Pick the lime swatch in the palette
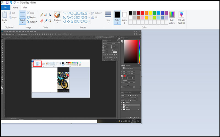 coord(154,18)
